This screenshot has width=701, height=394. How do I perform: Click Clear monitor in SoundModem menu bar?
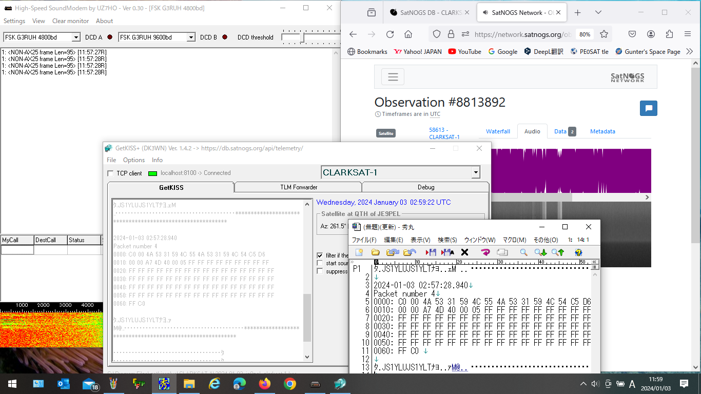[70, 21]
